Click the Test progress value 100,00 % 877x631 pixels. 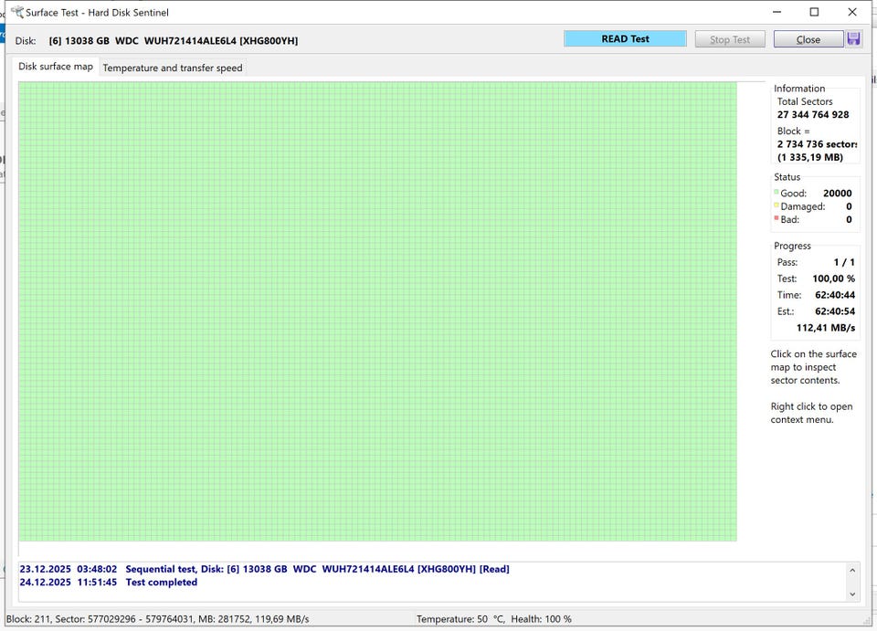tap(833, 279)
